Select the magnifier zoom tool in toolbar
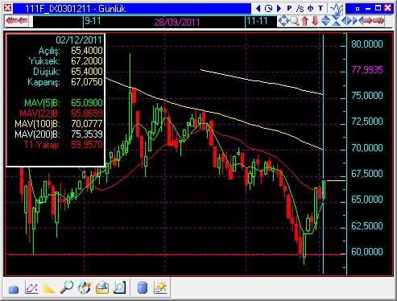This screenshot has height=301, width=397. (295, 21)
